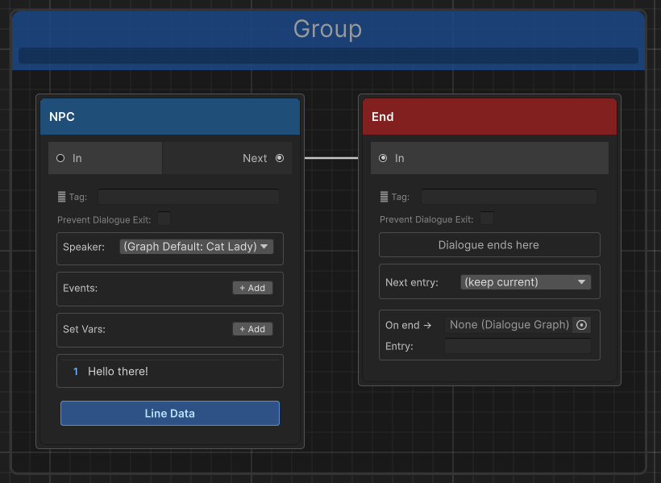
Task: Click line number 1 in NPC node
Action: click(x=76, y=372)
